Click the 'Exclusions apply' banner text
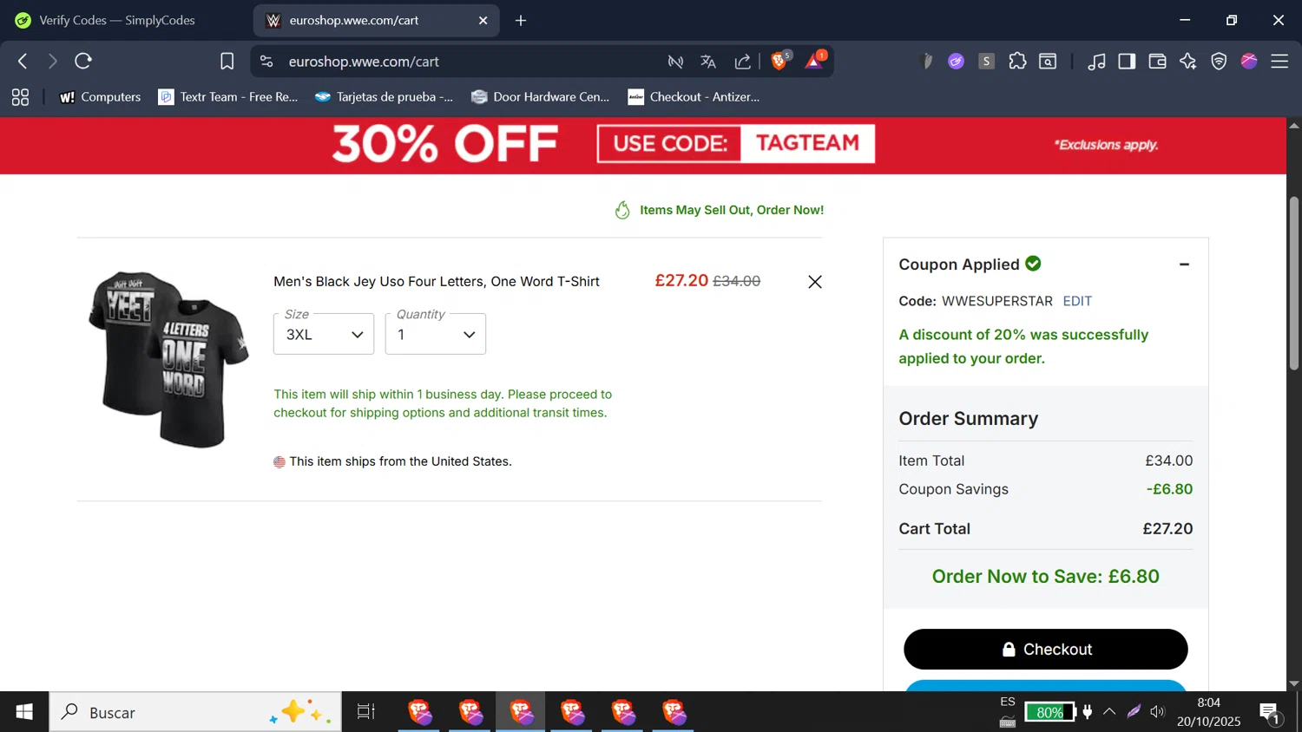The image size is (1302, 732). point(1106,145)
